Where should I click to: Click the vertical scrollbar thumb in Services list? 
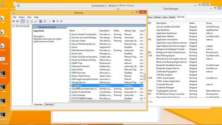(x=145, y=77)
